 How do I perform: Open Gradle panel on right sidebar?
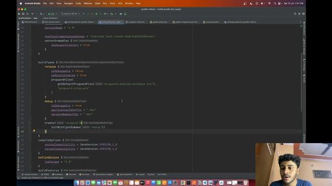pos(304,79)
